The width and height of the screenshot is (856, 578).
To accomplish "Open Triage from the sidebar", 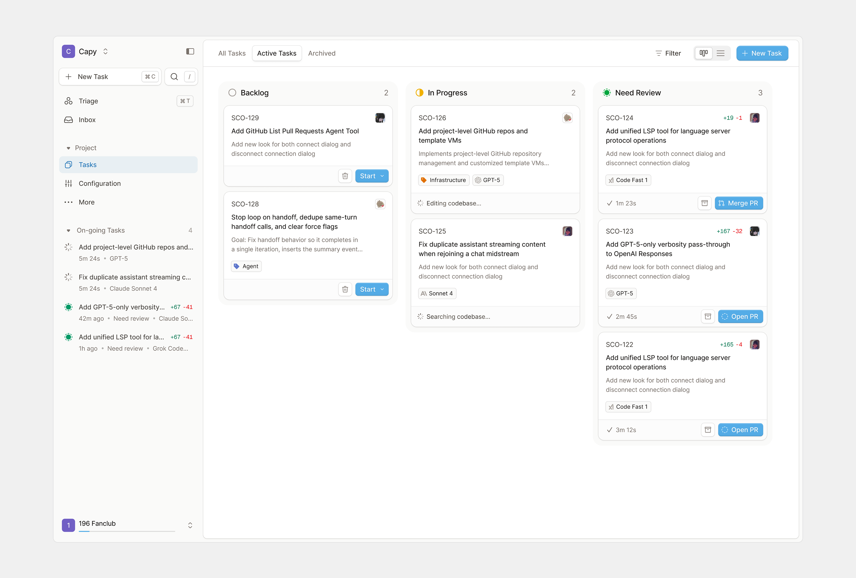I will pos(88,101).
